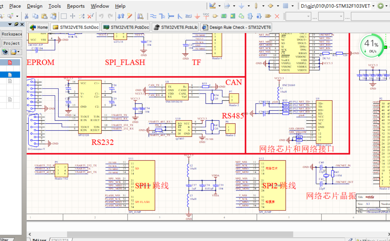Screen dimensions: 390x241
Task: Switch to the STM32VET6.PcbDoc tab
Action: coord(126,27)
